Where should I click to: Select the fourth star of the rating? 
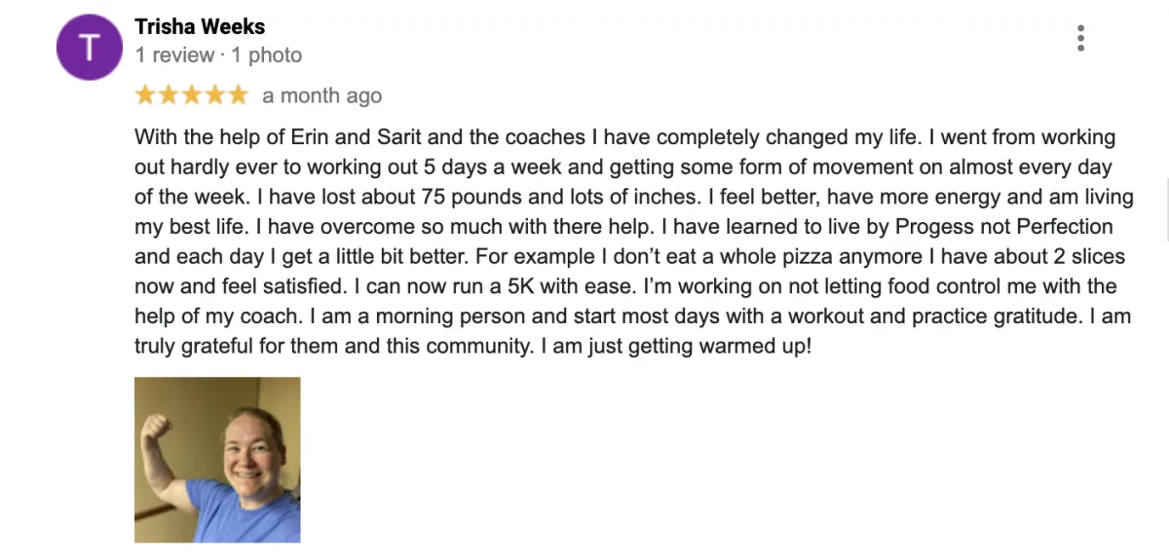[x=214, y=95]
